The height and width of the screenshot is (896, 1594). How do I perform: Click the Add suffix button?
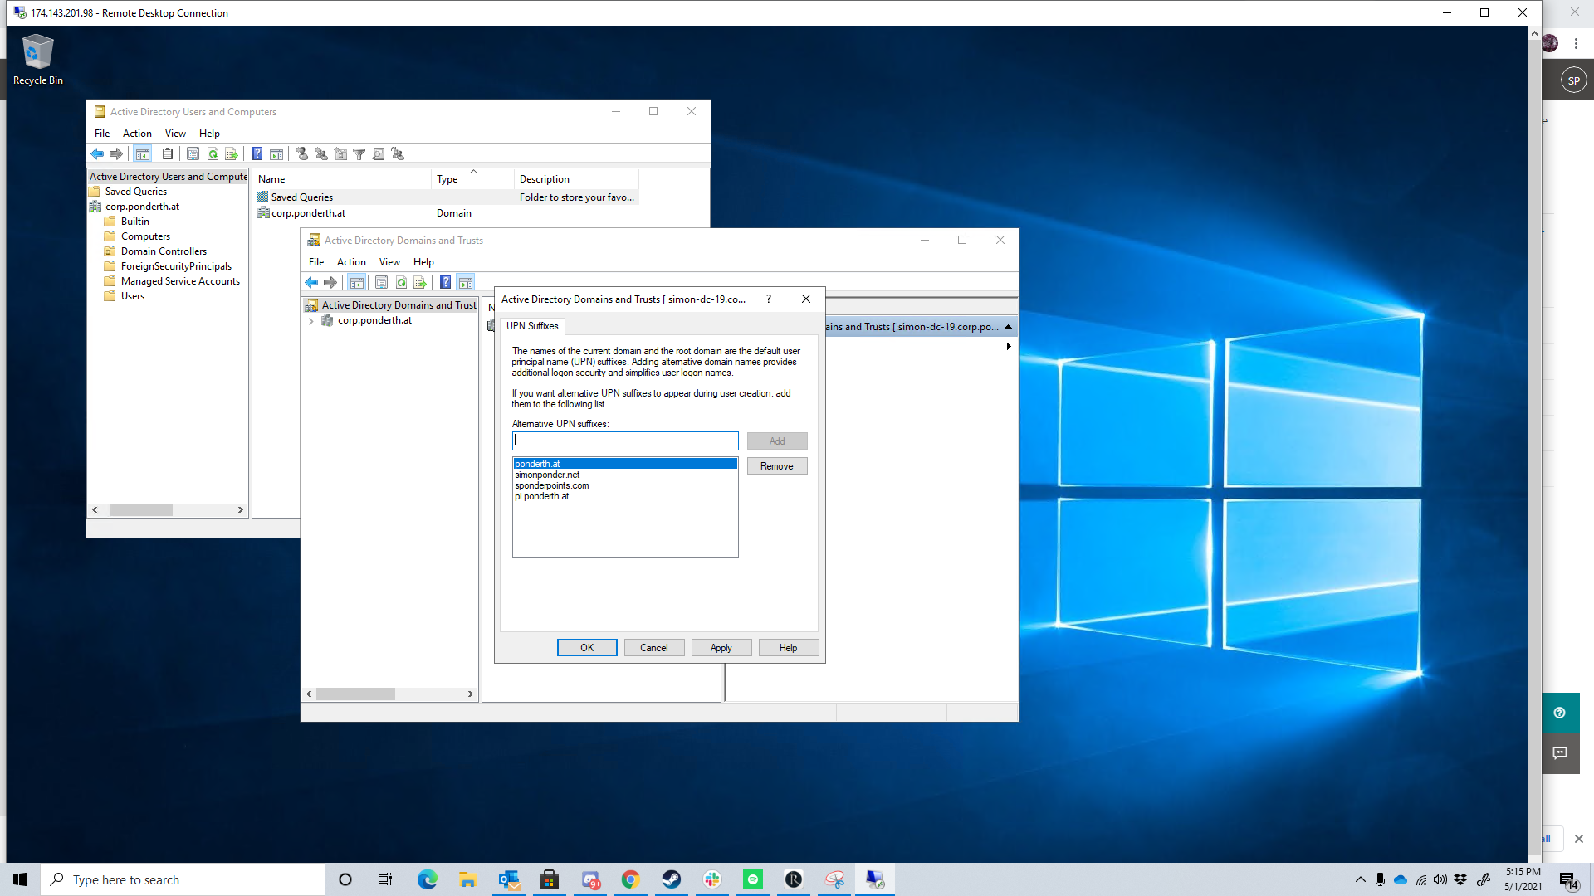click(x=777, y=441)
